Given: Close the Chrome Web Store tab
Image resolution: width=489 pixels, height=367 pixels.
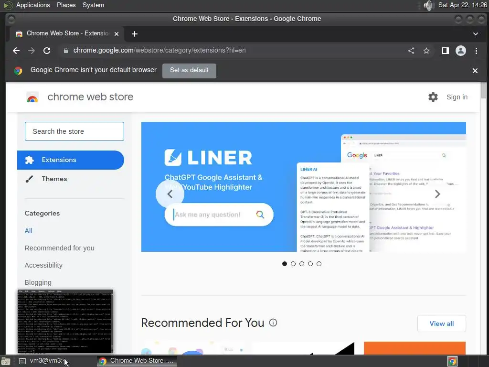Looking at the screenshot, I should point(117,34).
